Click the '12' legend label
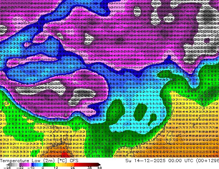 [x=56, y=168]
